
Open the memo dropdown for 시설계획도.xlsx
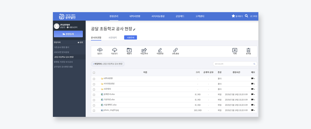253,105
